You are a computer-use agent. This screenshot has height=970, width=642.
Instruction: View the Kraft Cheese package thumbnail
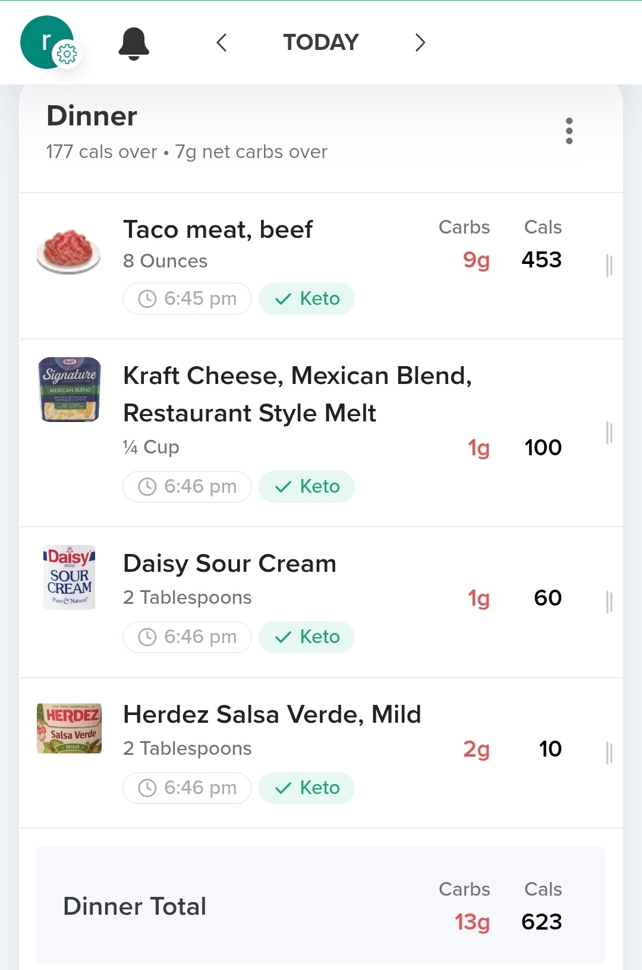tap(70, 389)
